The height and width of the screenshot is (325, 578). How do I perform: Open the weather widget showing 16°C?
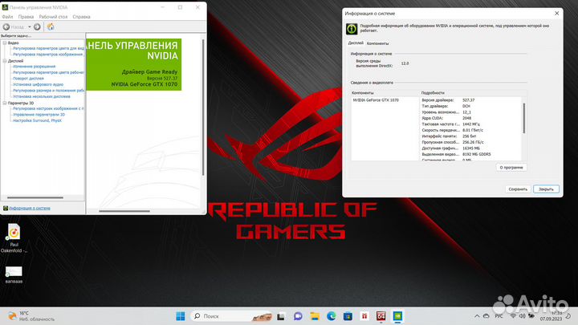pyautogui.click(x=31, y=316)
